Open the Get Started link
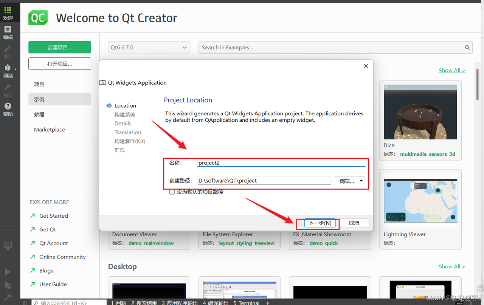The image size is (484, 305). (x=54, y=216)
